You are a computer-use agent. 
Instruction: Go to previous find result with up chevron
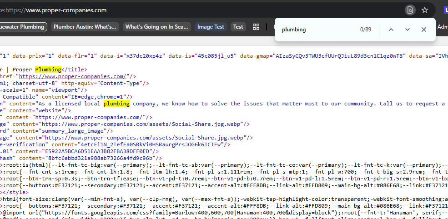click(x=391, y=30)
